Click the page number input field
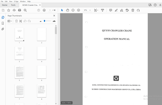Screen dimensions: 162x105 (x=50, y=10)
